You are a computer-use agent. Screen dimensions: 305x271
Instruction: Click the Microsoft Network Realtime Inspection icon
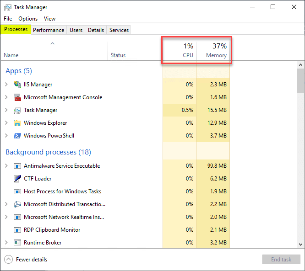coord(17,217)
